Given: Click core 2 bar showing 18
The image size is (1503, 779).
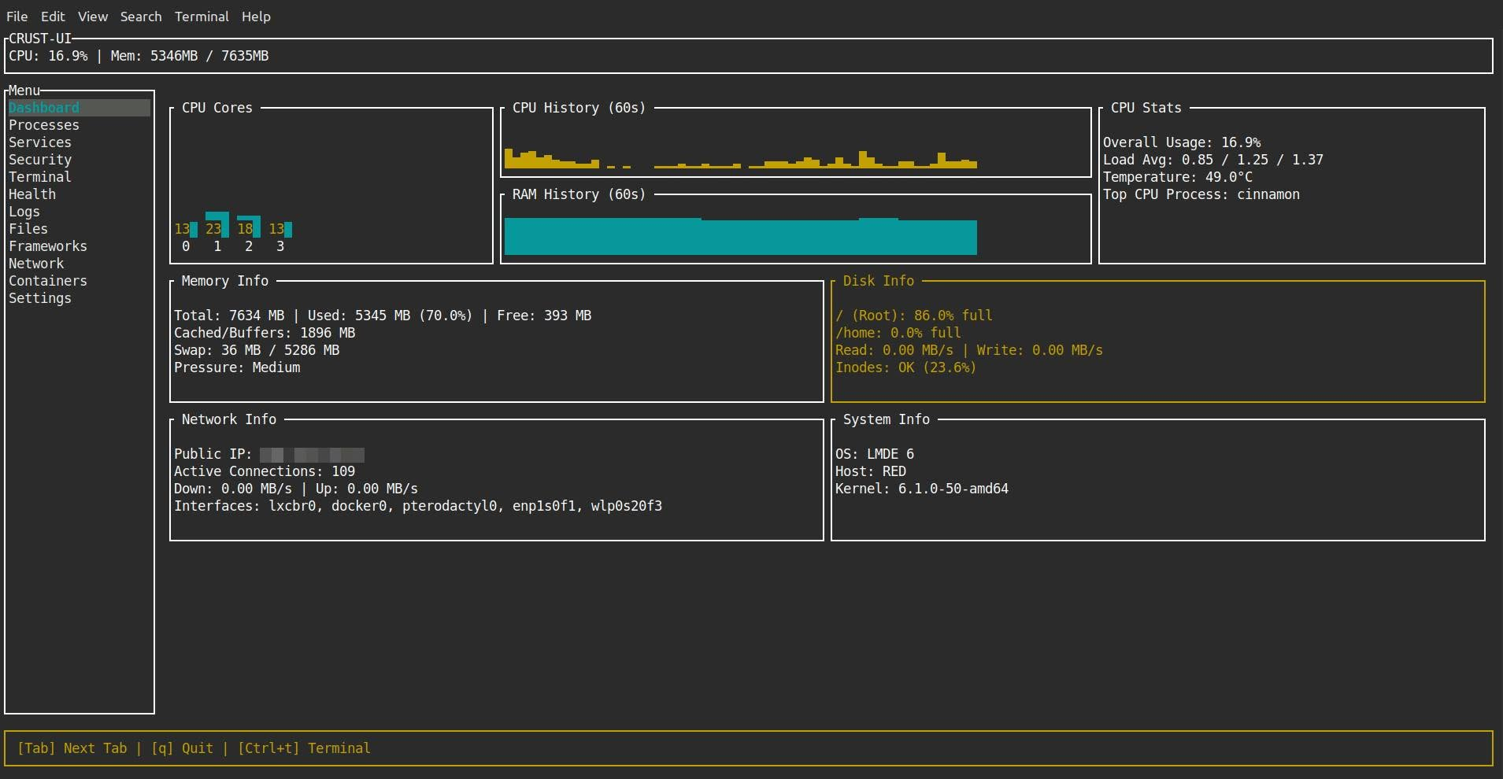Looking at the screenshot, I should tap(249, 227).
